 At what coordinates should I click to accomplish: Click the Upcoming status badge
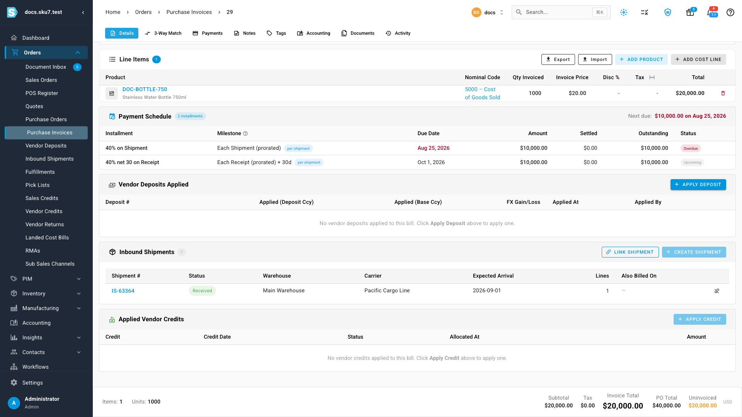pos(692,163)
